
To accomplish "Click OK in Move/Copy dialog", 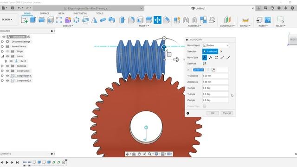I will pos(213,113).
